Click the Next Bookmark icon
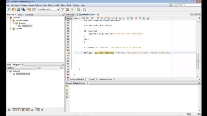This screenshot has width=207, height=116. [x=120, y=18]
